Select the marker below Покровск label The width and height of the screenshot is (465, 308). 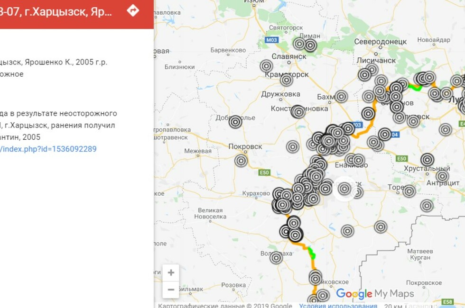point(241,161)
